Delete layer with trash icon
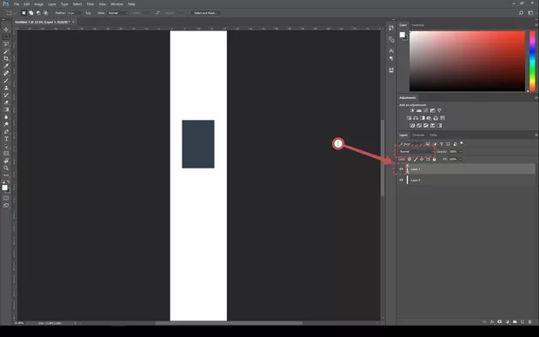The width and height of the screenshot is (539, 337). tap(529, 322)
